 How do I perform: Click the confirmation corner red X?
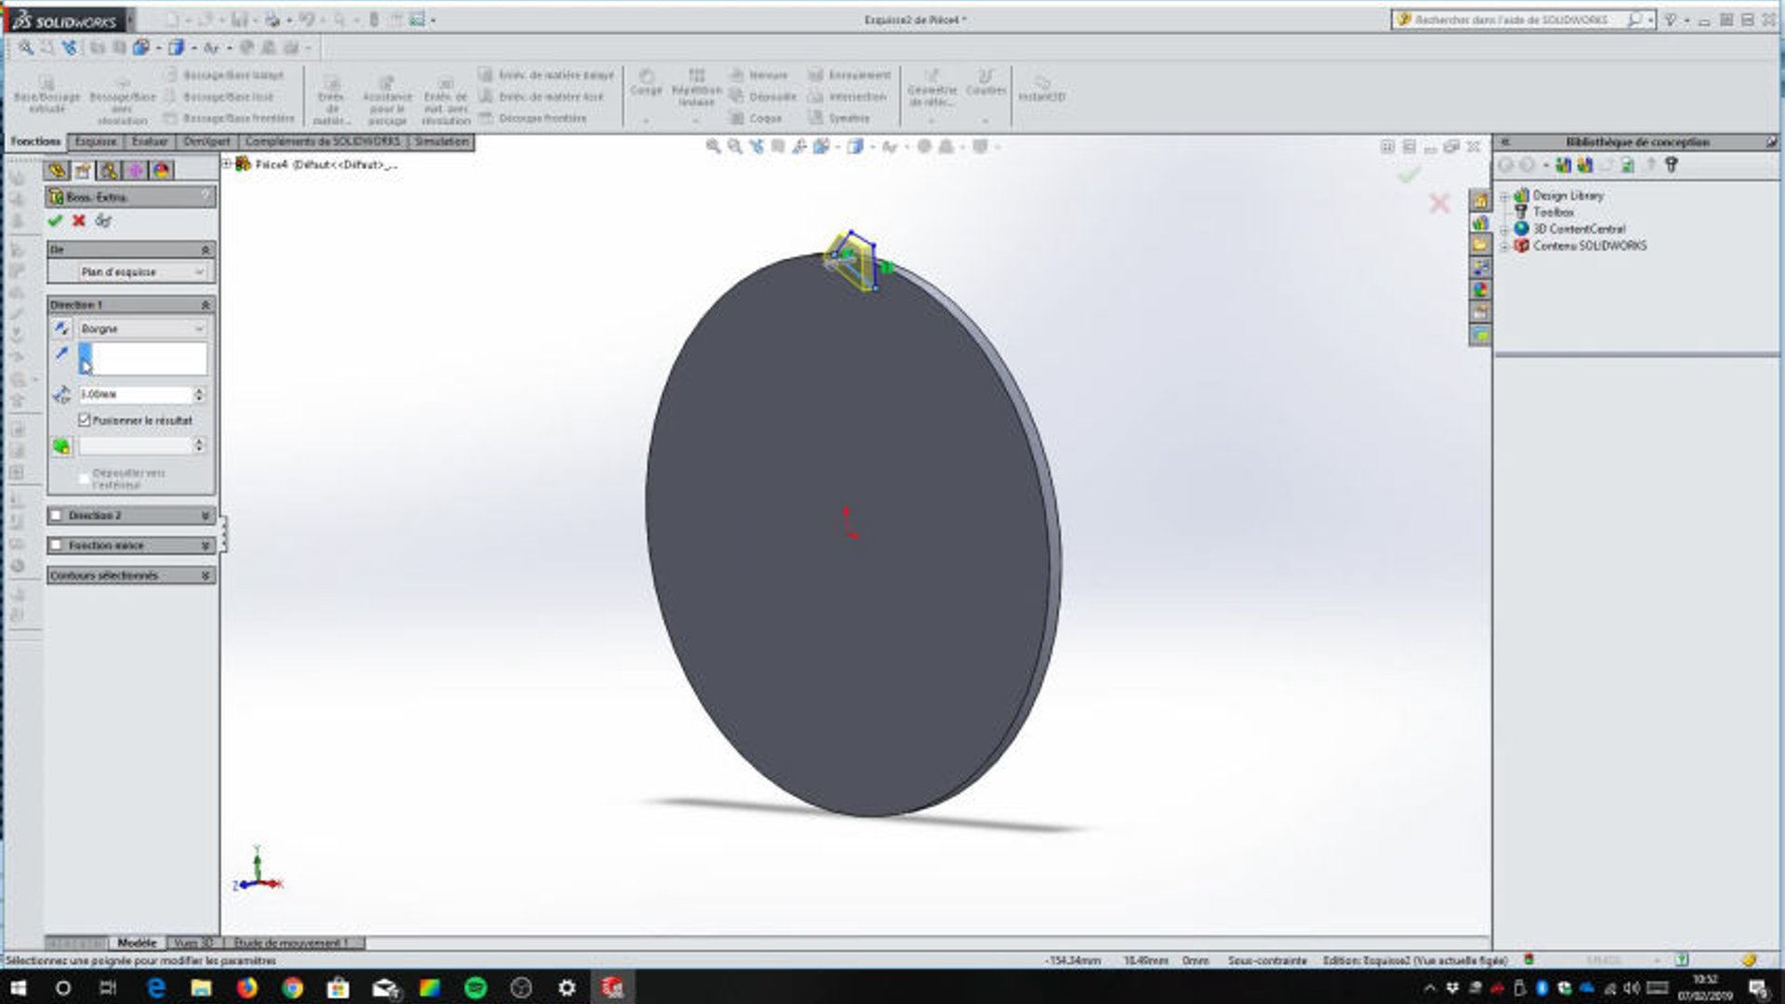coord(1439,203)
